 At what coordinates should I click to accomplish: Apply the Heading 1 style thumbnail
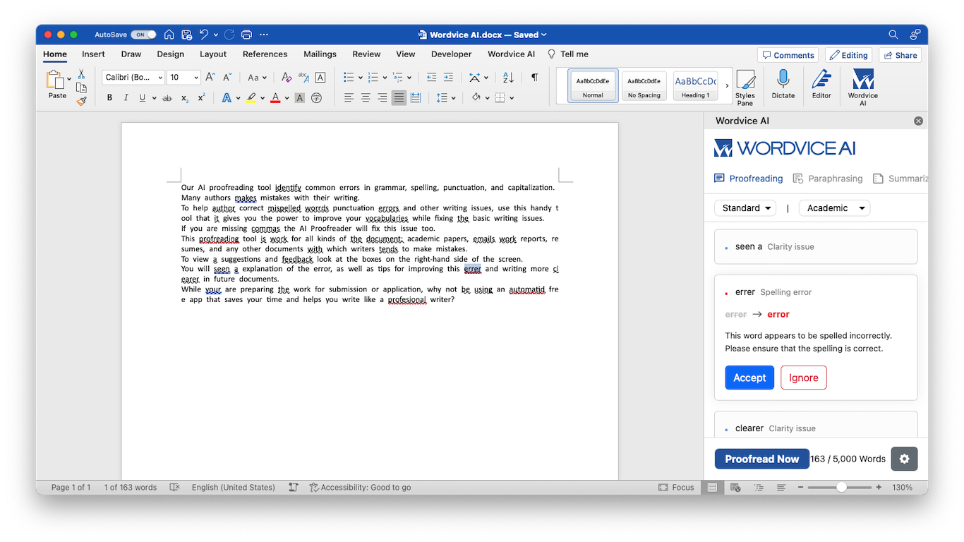[x=696, y=86]
